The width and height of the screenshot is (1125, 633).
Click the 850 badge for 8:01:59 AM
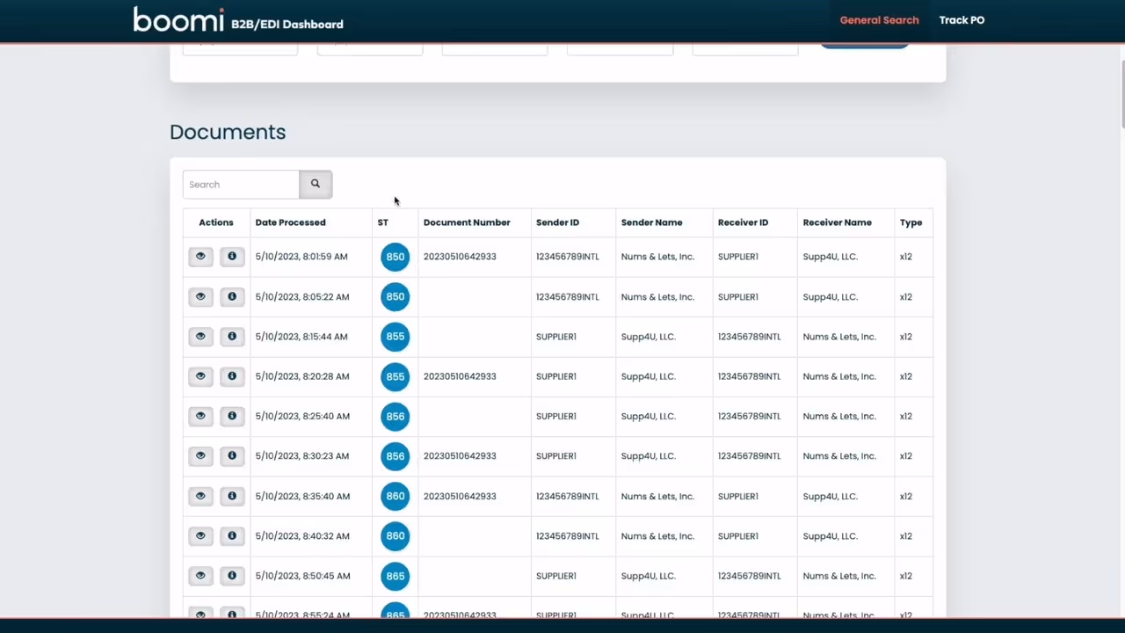pyautogui.click(x=396, y=257)
